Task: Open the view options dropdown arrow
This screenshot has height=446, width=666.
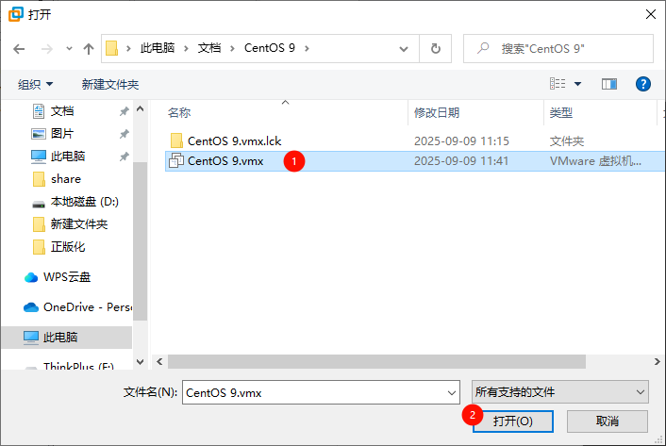Action: (x=577, y=84)
